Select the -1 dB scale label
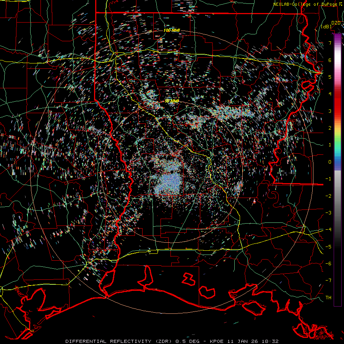The height and width of the screenshot is (344, 344). click(328, 179)
